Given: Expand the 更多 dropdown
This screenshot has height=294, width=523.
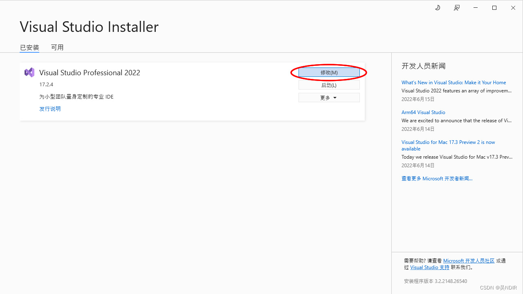Looking at the screenshot, I should pos(329,98).
